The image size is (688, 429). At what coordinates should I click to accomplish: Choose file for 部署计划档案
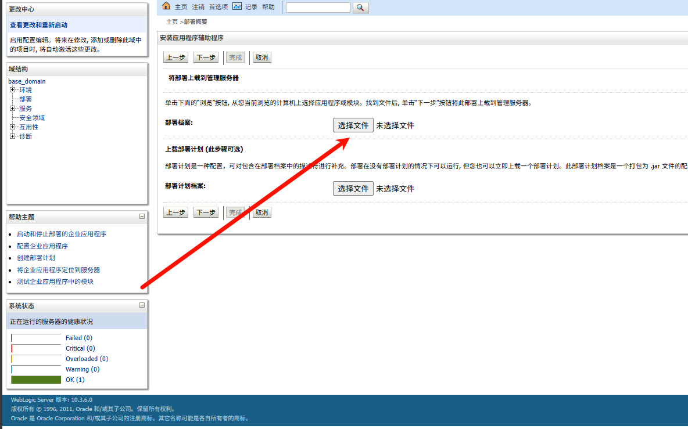pos(353,189)
